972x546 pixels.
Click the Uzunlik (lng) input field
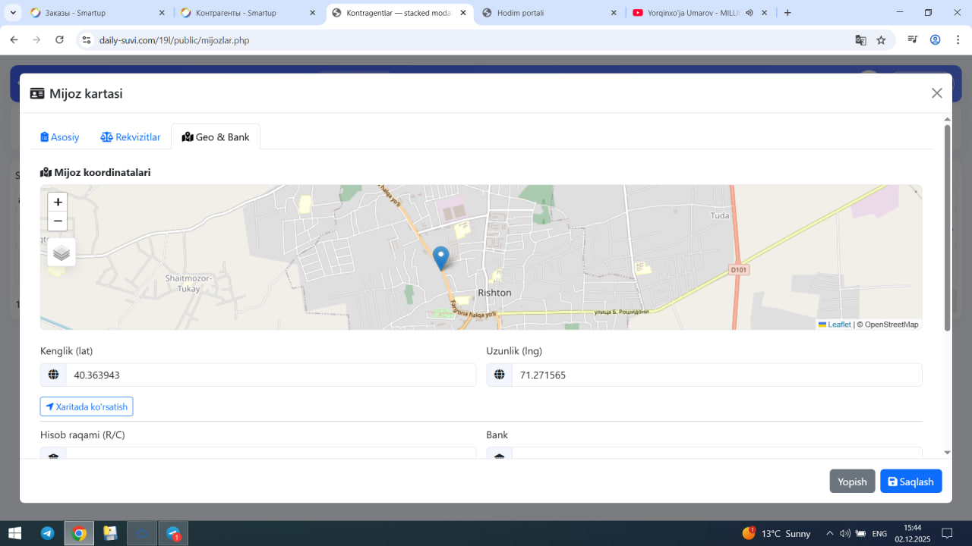point(716,375)
